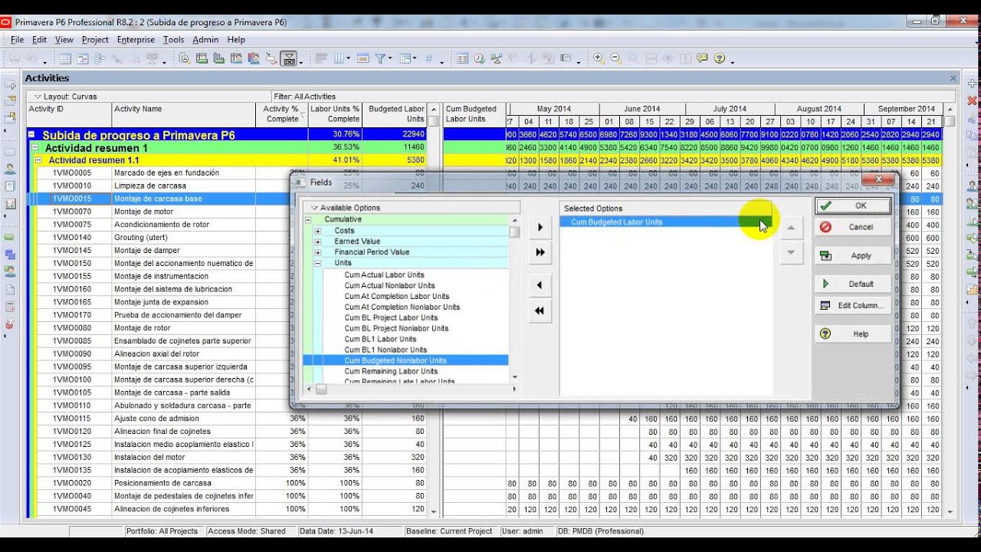Click single left arrow to remove field
The image size is (981, 552).
click(540, 285)
